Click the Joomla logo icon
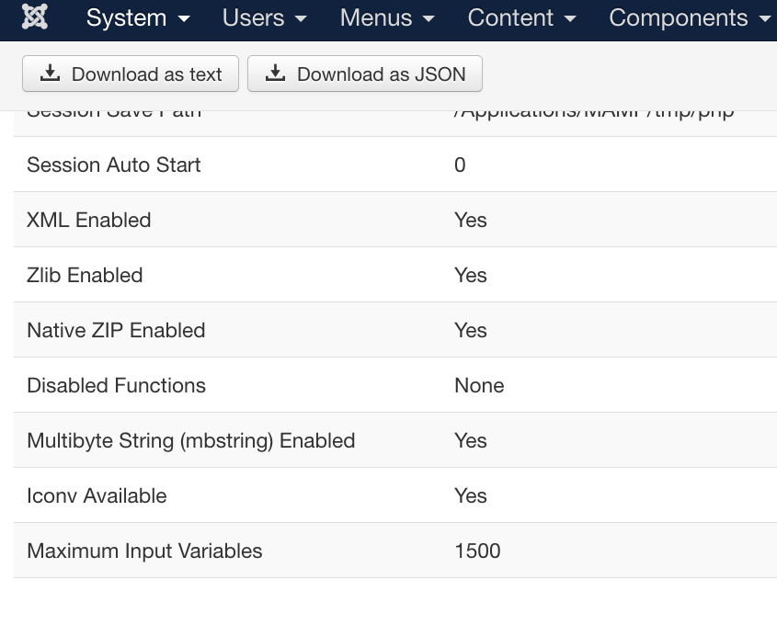The height and width of the screenshot is (625, 777). point(35,17)
